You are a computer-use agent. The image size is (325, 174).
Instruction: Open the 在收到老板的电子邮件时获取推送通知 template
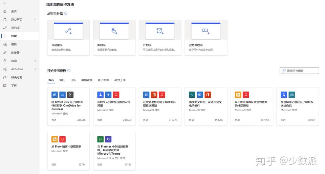pos(160,107)
